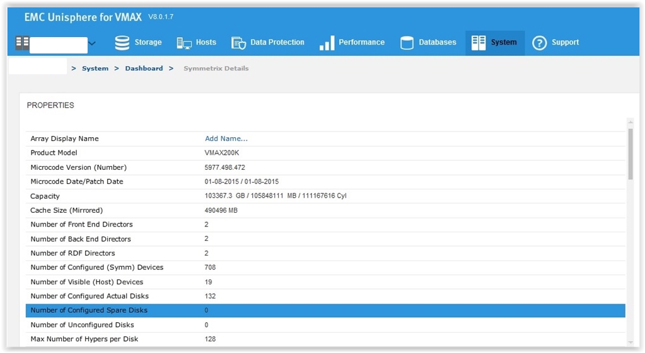
Task: Select Number of Back End Directors row
Action: tap(325, 239)
